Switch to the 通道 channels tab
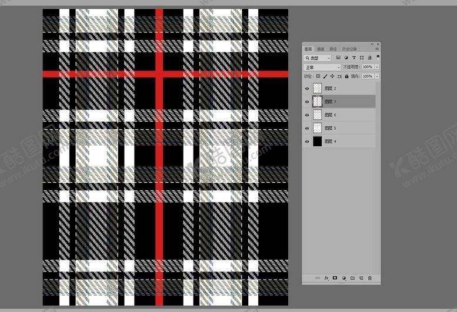457x312 pixels. (320, 49)
